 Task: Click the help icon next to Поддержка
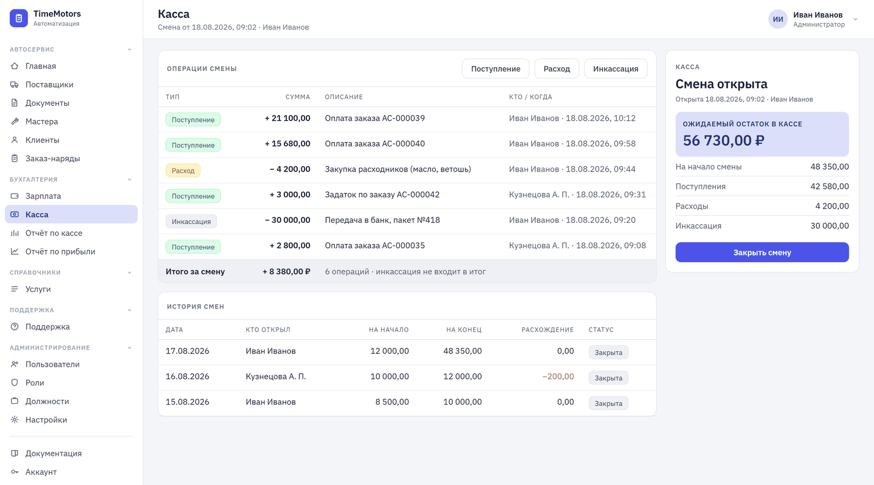(15, 327)
